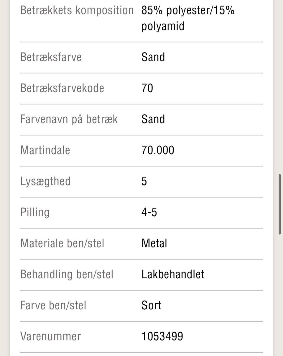This screenshot has height=356, width=283.
Task: Click the "Behandling ben/stel" label
Action: (67, 274)
